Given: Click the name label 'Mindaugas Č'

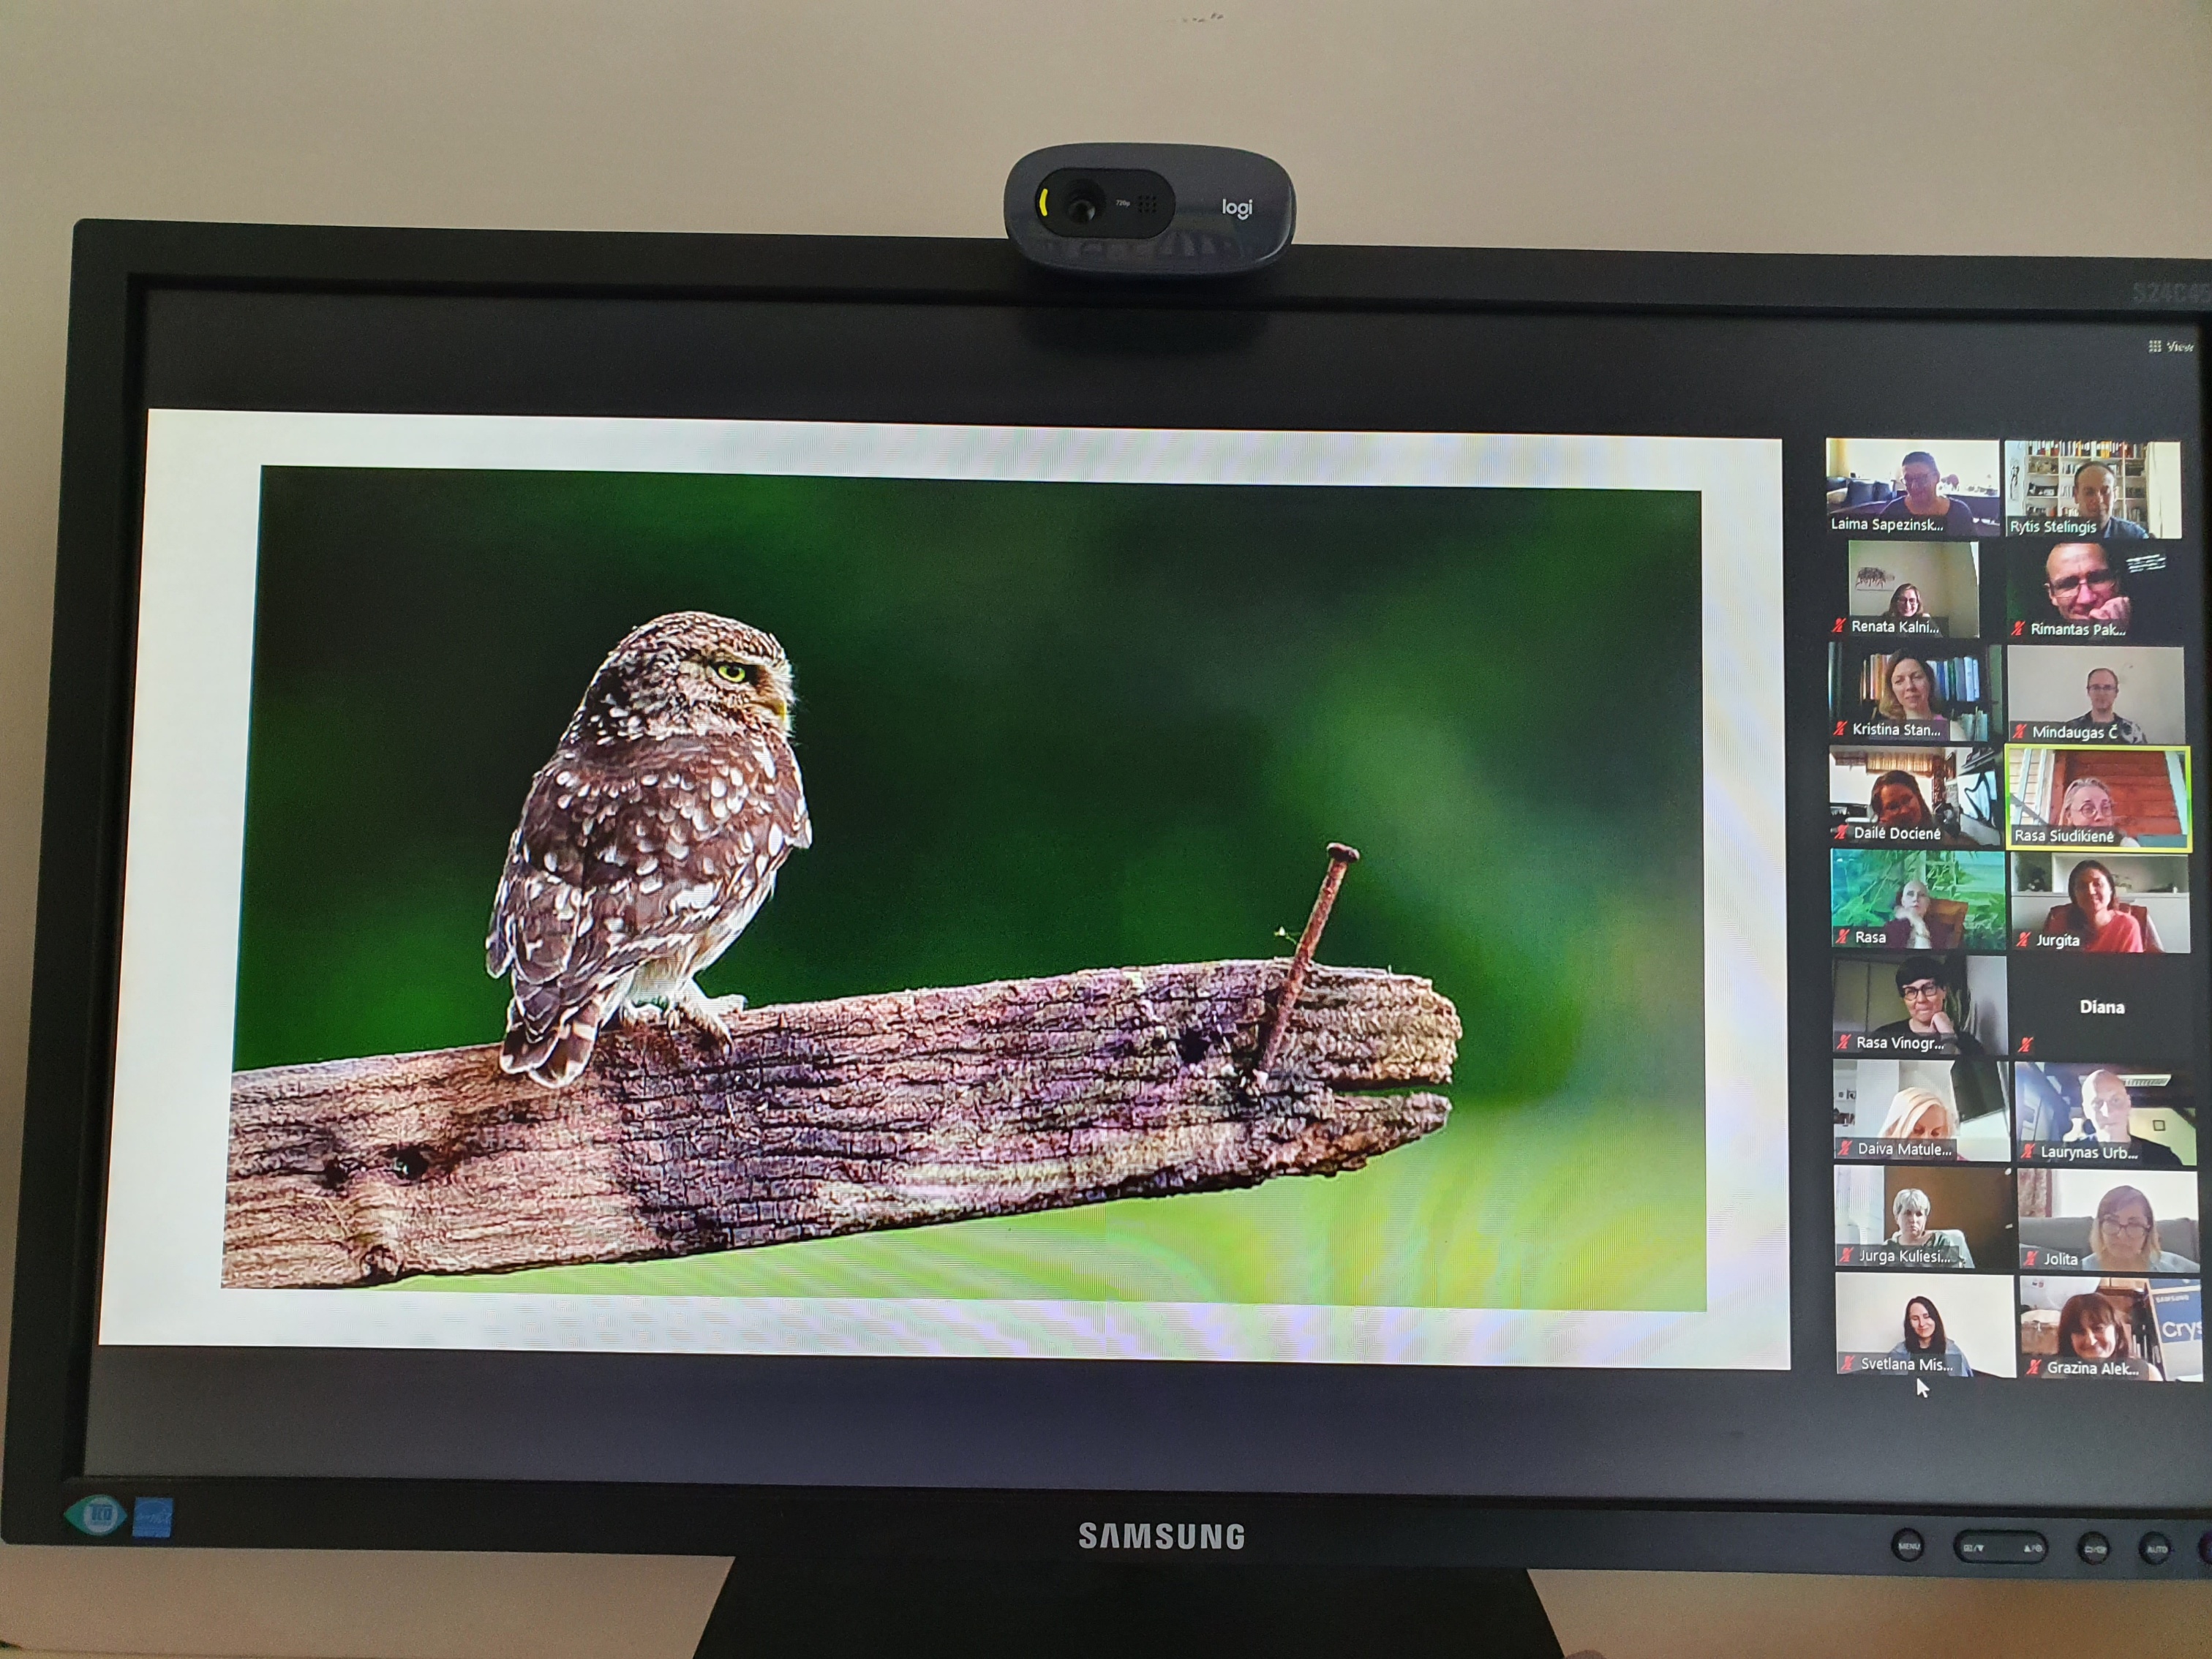Looking at the screenshot, I should 2074,732.
